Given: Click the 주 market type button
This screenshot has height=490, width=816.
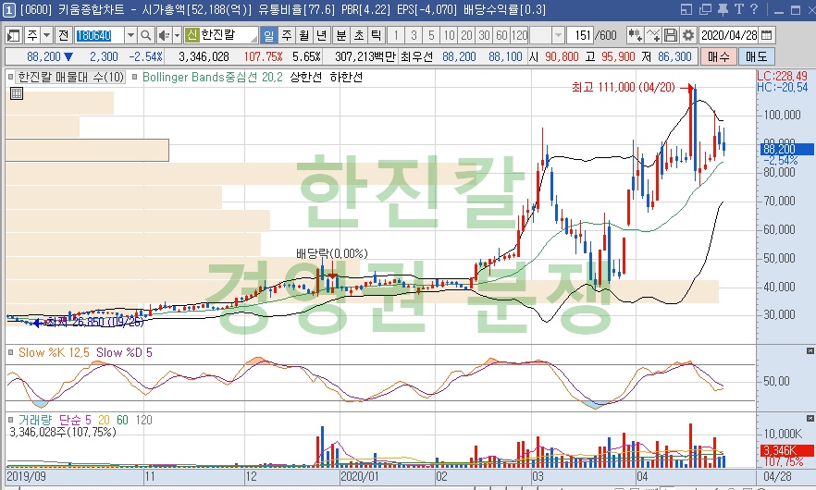Looking at the screenshot, I should pyautogui.click(x=32, y=35).
